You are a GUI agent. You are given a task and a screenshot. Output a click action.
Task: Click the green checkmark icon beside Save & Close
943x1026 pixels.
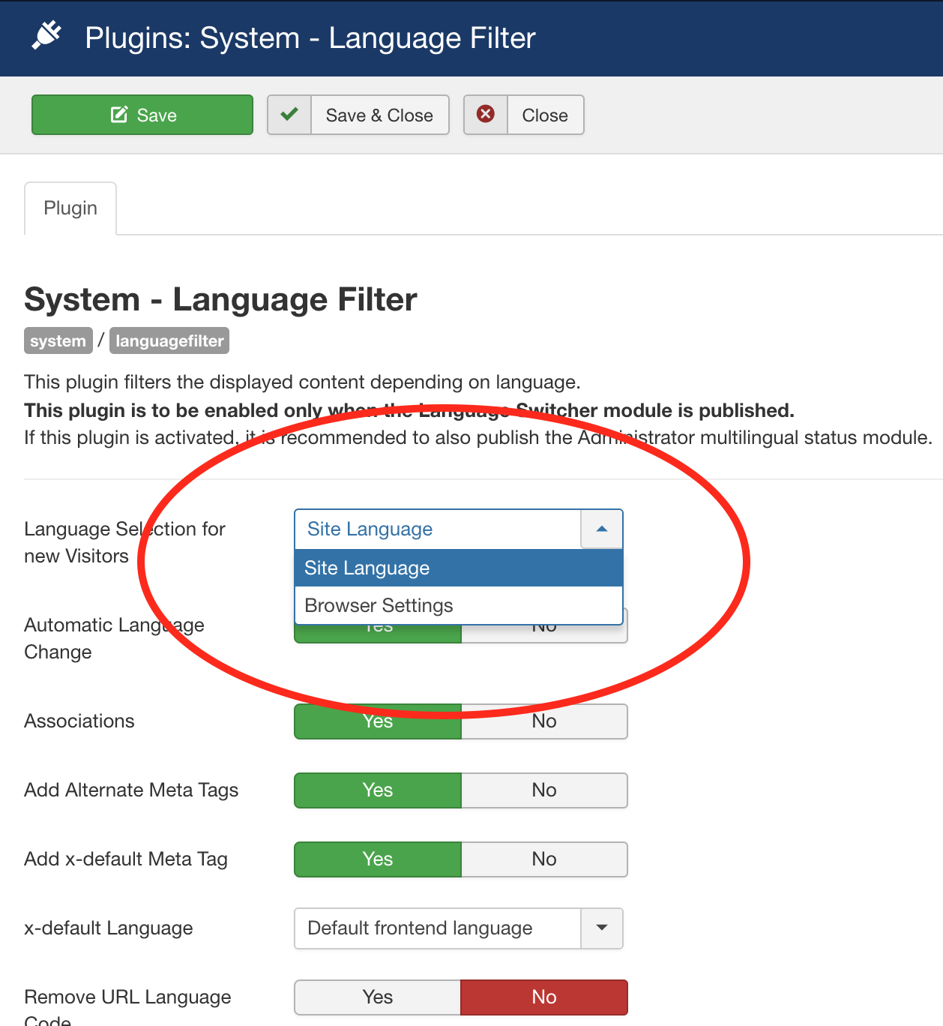click(289, 115)
